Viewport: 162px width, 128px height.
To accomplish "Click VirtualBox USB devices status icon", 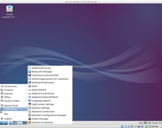I will [x=129, y=126].
